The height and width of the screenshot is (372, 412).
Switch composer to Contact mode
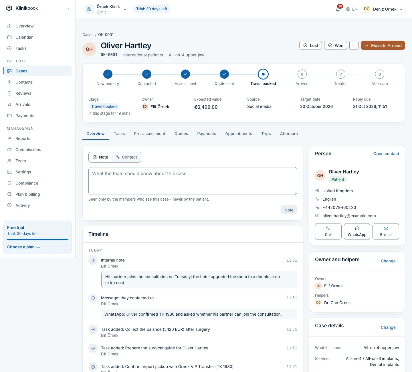[x=126, y=157]
